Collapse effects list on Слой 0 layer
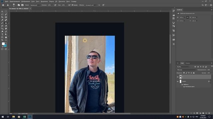The height and width of the screenshot is (119, 213). (211, 81)
